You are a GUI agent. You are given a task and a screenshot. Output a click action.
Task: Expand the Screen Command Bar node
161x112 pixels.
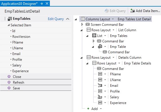pos(82,24)
